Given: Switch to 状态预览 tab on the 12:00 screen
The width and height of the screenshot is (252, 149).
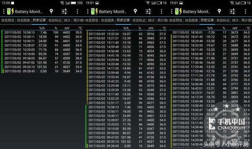Looking at the screenshot, I should click(8, 20).
